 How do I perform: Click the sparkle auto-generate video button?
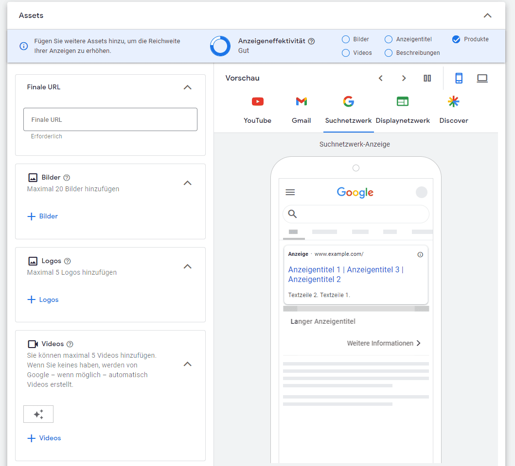coord(38,414)
